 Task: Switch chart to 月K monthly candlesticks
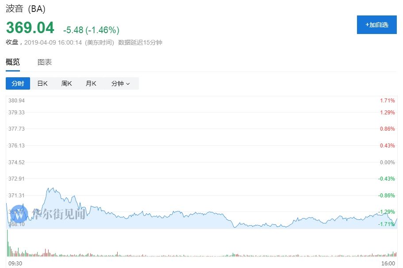tap(91, 83)
